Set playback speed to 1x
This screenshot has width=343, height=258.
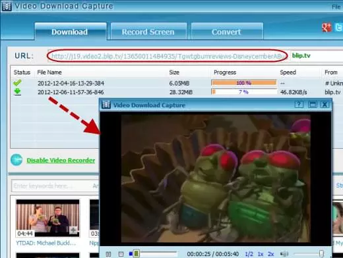click(x=261, y=254)
